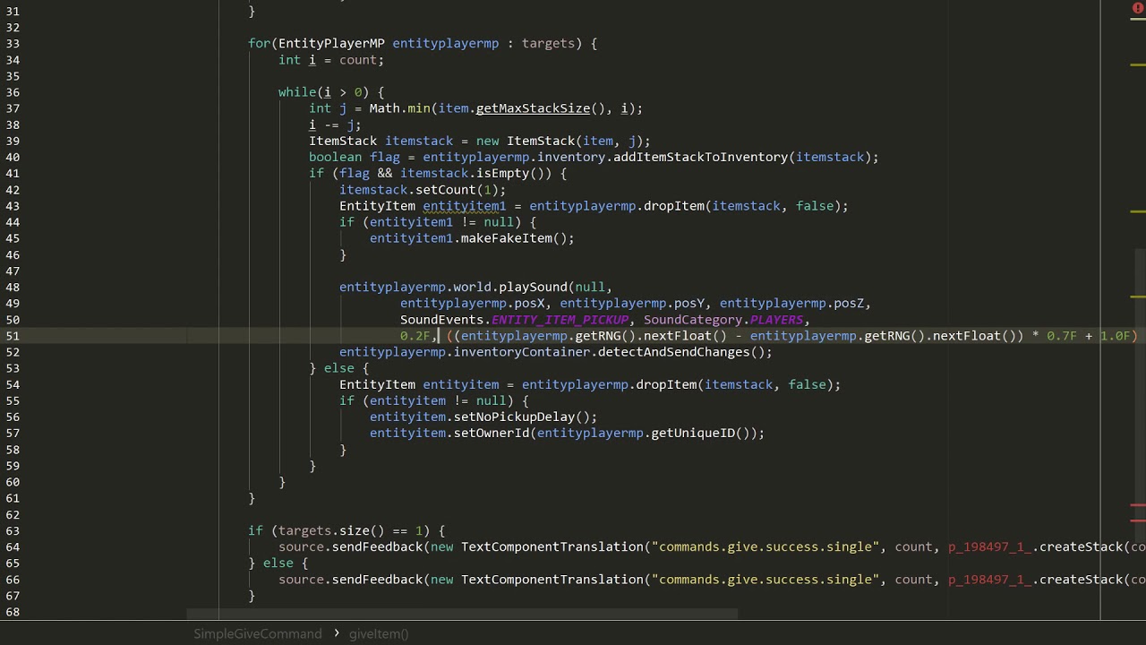This screenshot has width=1146, height=645.
Task: Click the SoundEvents class name
Action: coord(441,320)
